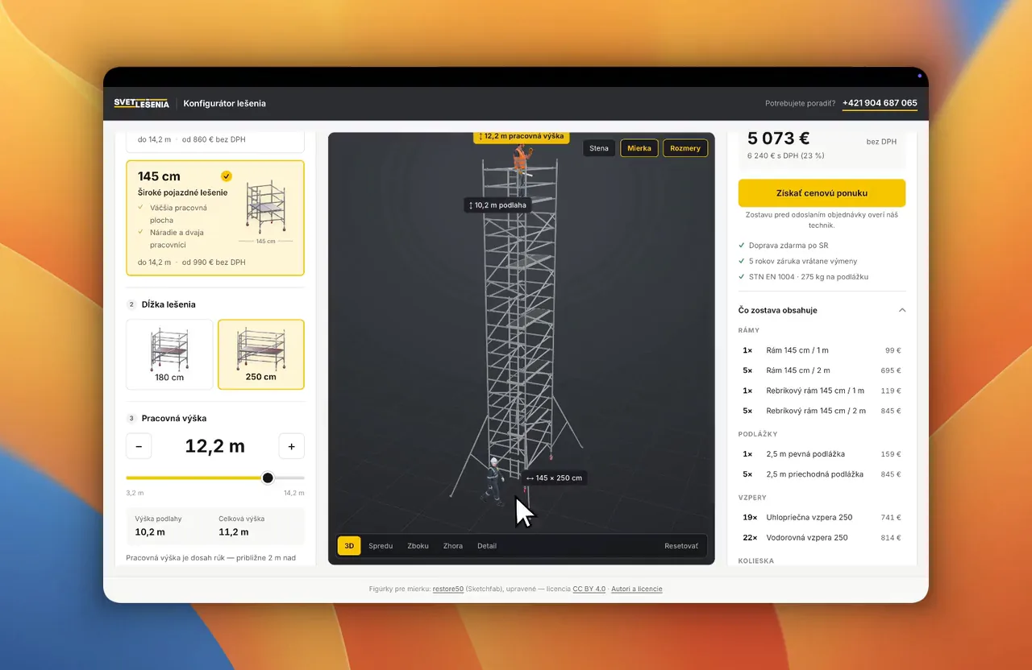Toggle the Stena wall display

[599, 148]
